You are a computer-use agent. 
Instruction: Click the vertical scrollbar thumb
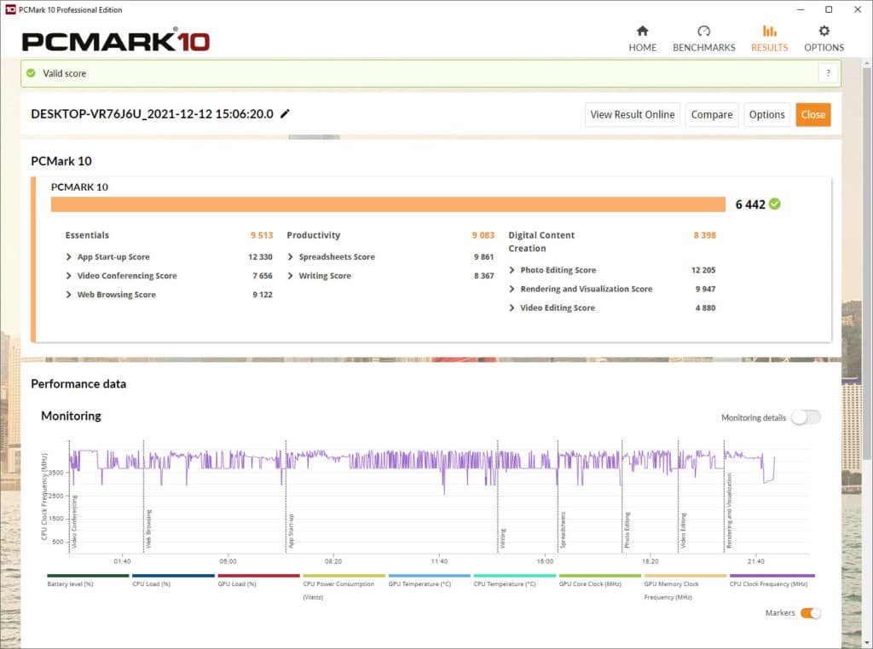click(x=866, y=265)
